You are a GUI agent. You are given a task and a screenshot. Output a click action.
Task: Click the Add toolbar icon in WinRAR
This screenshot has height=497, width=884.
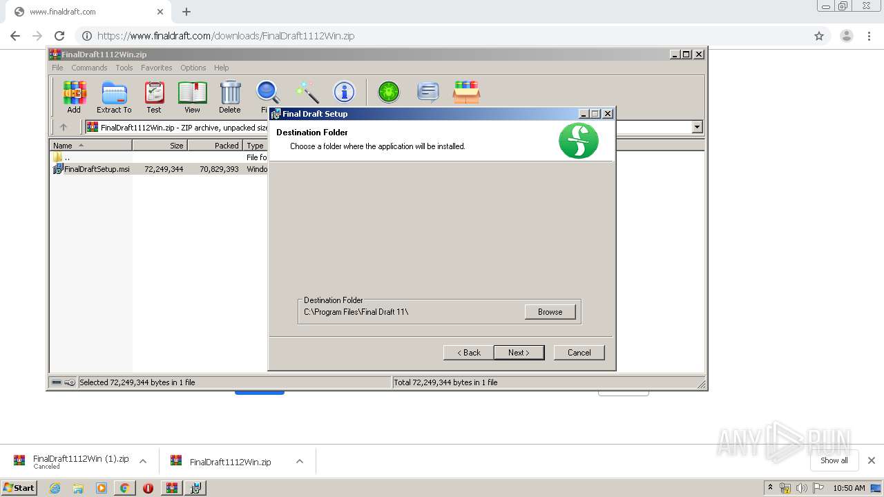click(x=74, y=97)
